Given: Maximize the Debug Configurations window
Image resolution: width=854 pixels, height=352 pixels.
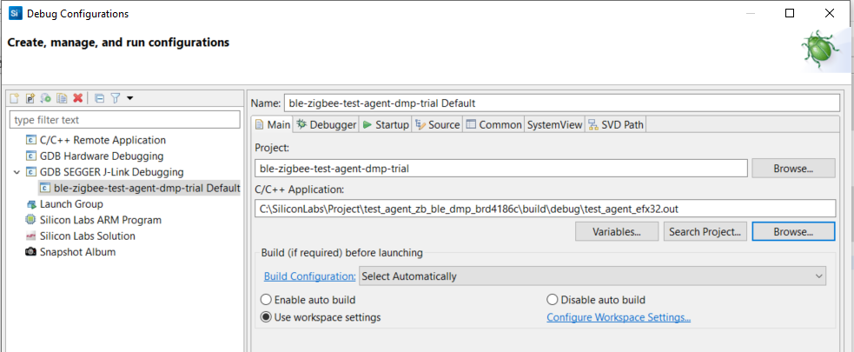Looking at the screenshot, I should click(x=790, y=14).
